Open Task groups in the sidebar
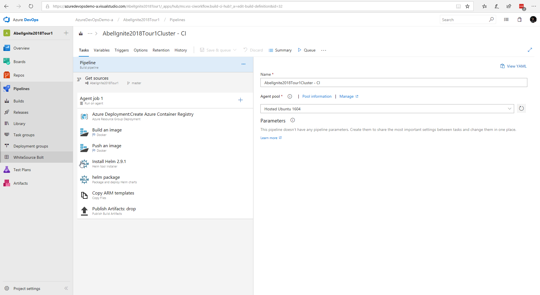Screen dimensions: 540x295 (24, 135)
